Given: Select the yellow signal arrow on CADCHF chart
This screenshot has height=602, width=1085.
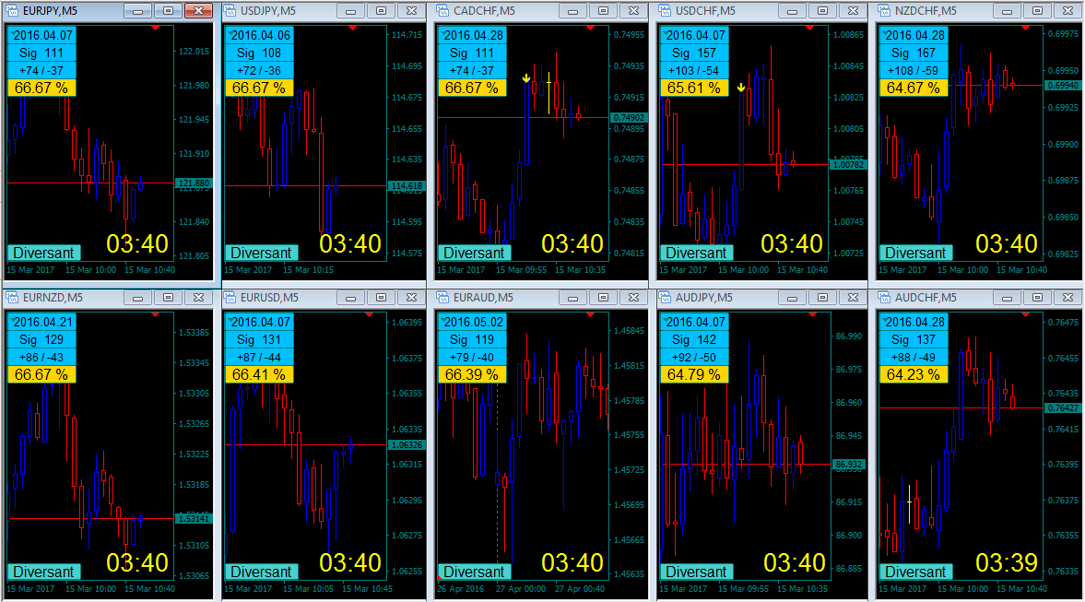Looking at the screenshot, I should pos(526,78).
